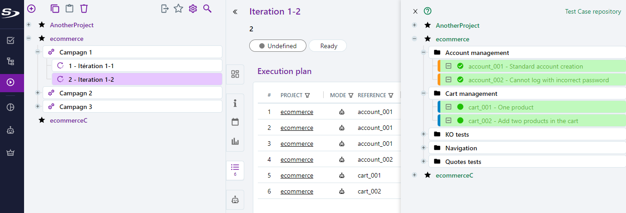Click the ecommerce link in row 1
The width and height of the screenshot is (626, 213).
[296, 112]
